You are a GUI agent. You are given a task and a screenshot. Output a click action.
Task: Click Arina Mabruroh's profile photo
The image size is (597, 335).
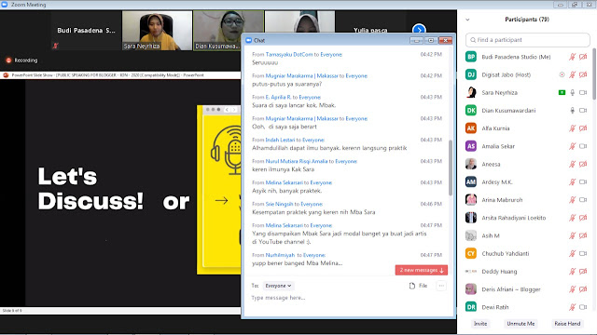(x=471, y=199)
